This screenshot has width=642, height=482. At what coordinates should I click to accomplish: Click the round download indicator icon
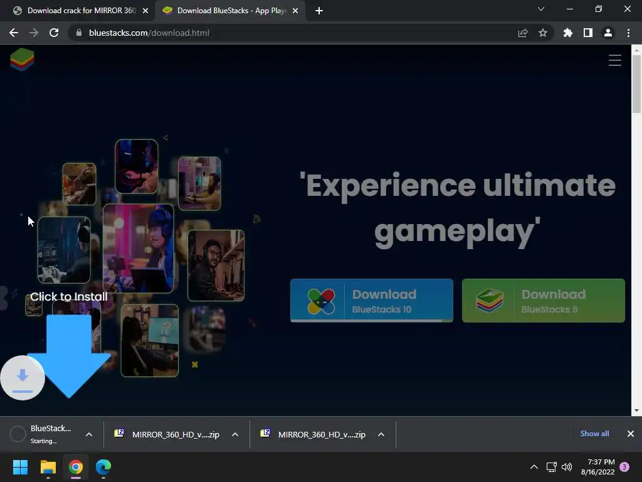coord(23,378)
